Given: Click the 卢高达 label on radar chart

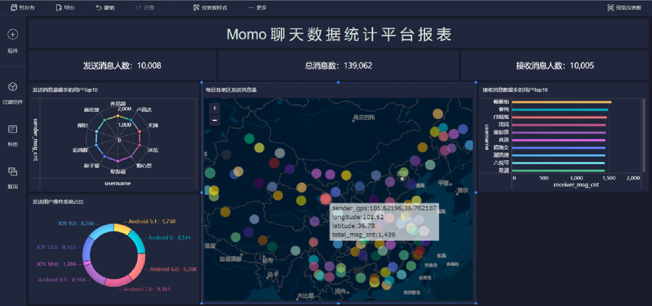Looking at the screenshot, I should click(144, 110).
